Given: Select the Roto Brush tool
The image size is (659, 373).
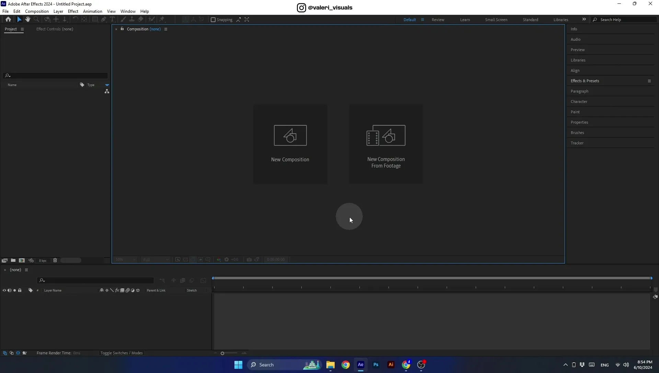Looking at the screenshot, I should [x=151, y=20].
